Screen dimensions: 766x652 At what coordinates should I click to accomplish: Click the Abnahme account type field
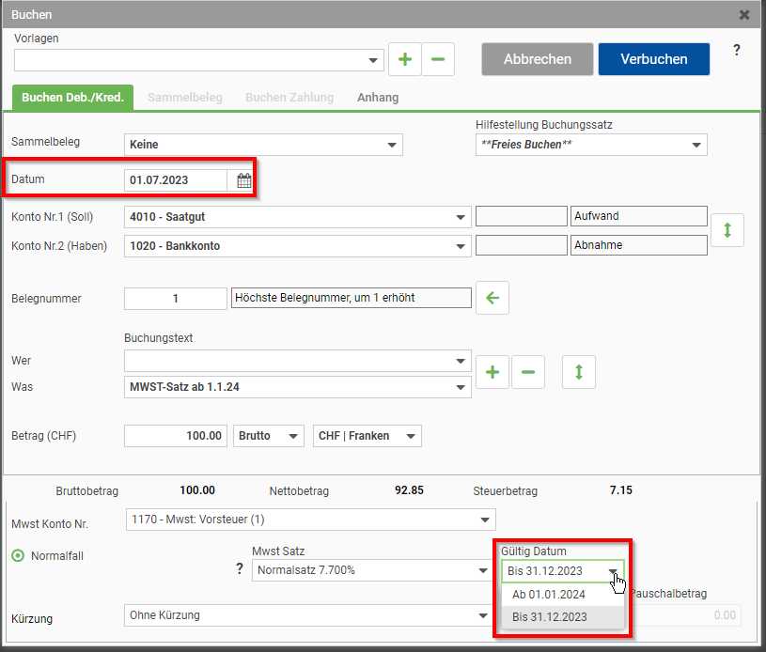(x=639, y=245)
